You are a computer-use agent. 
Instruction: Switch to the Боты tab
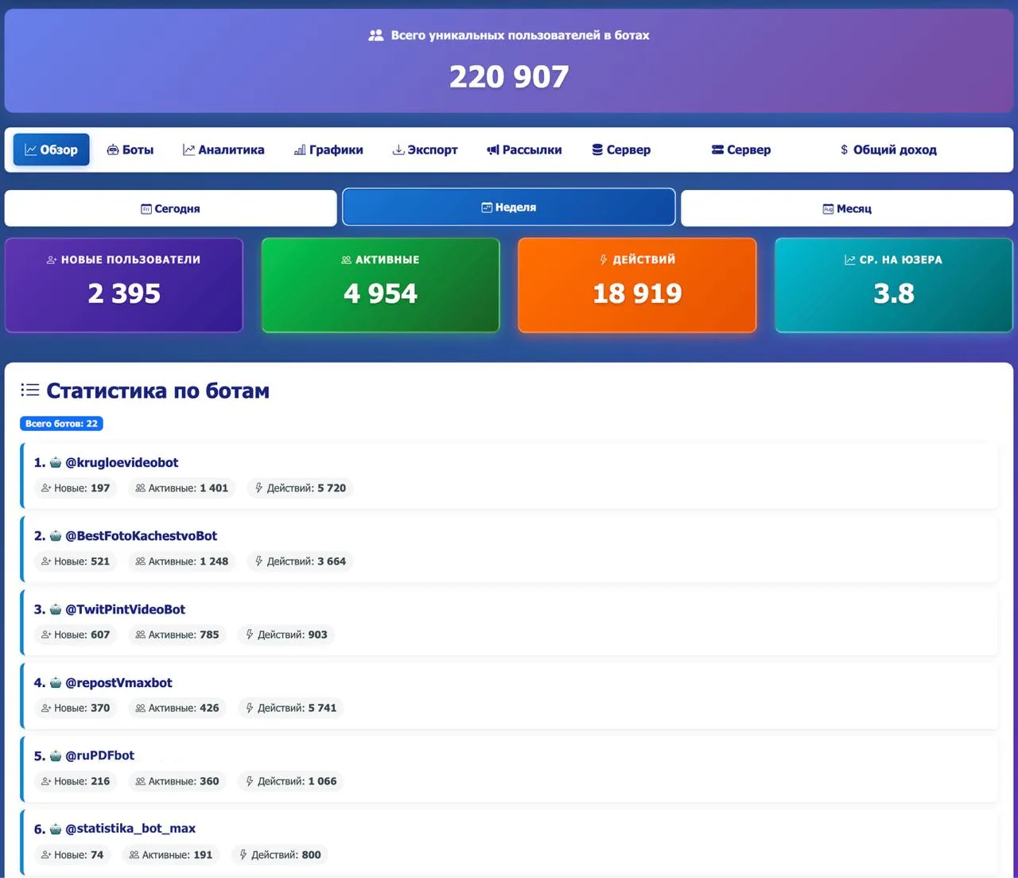[x=130, y=150]
